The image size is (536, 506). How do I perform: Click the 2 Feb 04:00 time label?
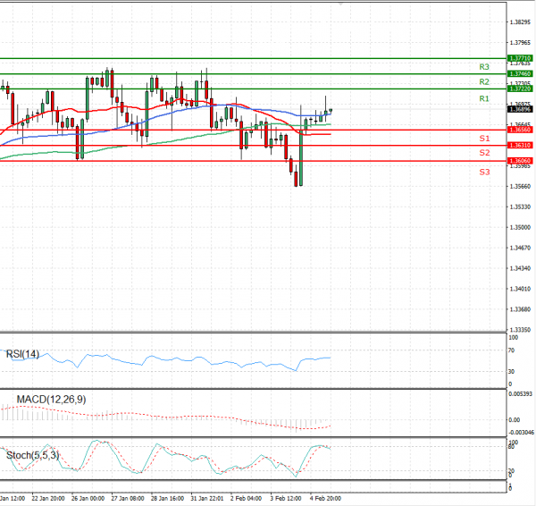point(246,499)
